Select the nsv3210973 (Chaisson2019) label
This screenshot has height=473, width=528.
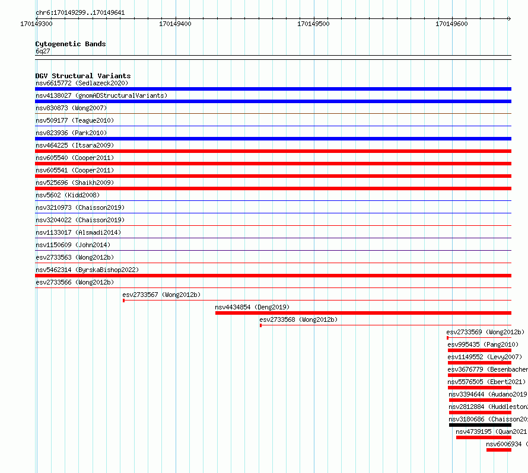pos(80,207)
